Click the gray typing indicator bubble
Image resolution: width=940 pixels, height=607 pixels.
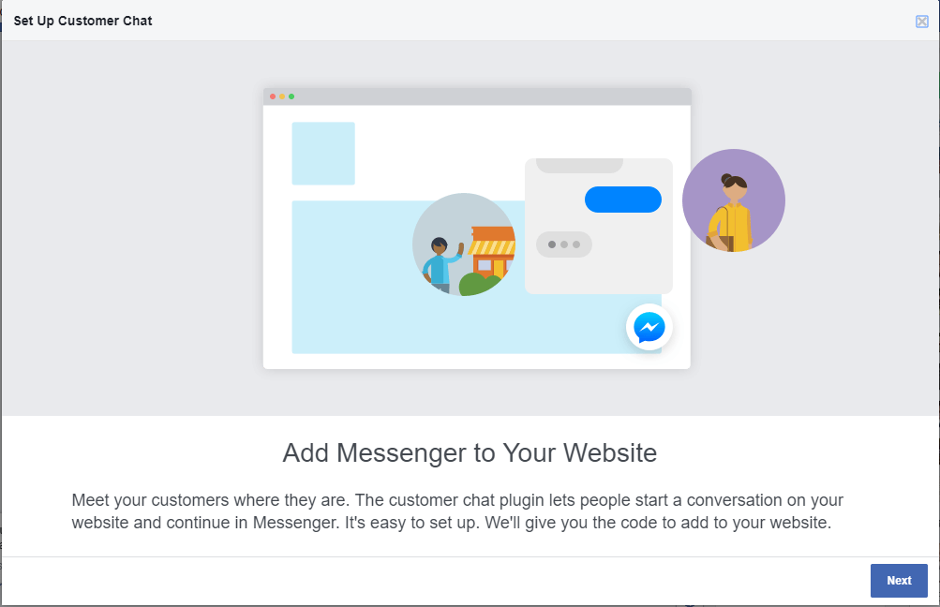tap(564, 244)
